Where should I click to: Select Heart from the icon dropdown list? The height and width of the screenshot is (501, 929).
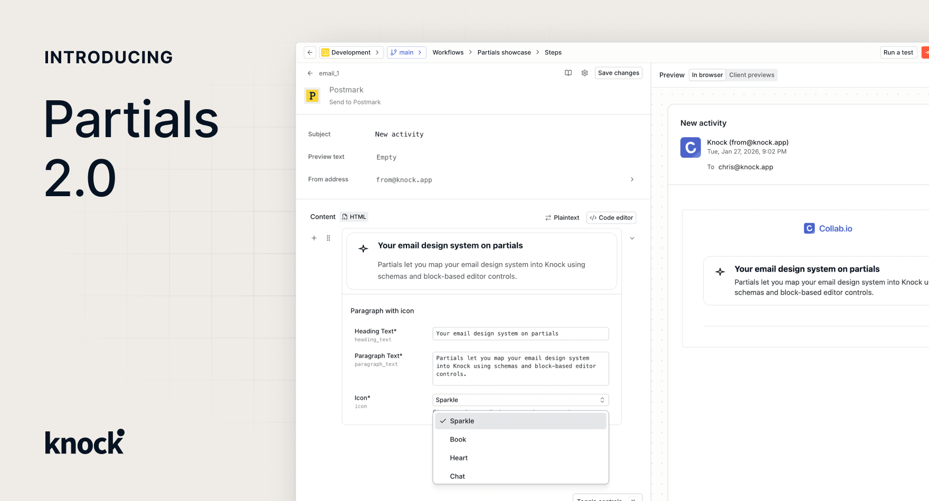459,458
